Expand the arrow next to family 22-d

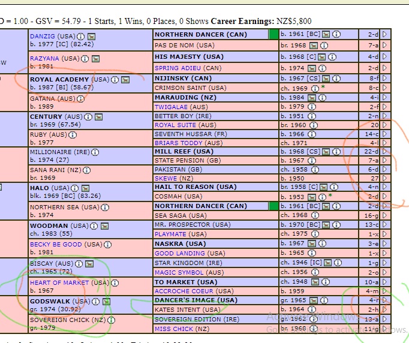384,152
